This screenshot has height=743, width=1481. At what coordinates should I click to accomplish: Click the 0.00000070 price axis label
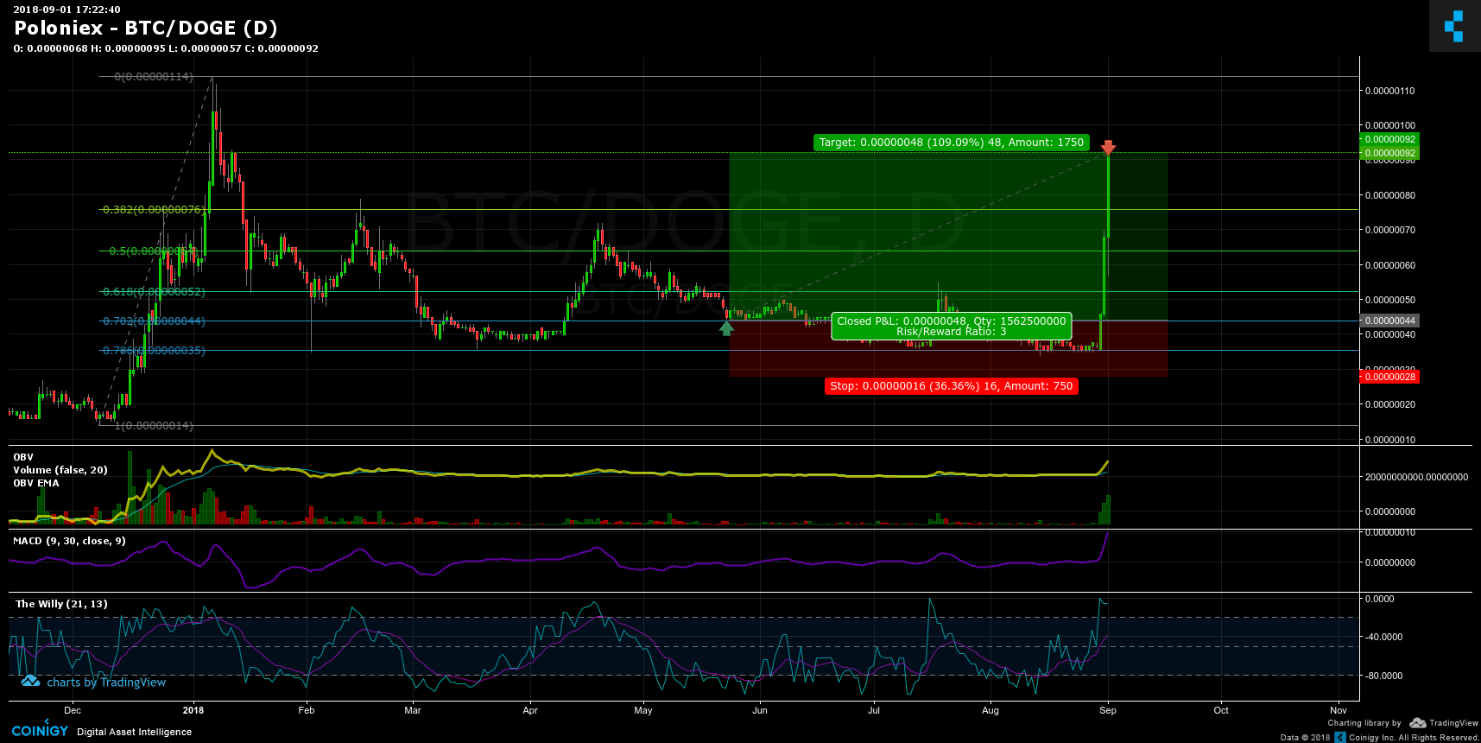pos(1389,231)
